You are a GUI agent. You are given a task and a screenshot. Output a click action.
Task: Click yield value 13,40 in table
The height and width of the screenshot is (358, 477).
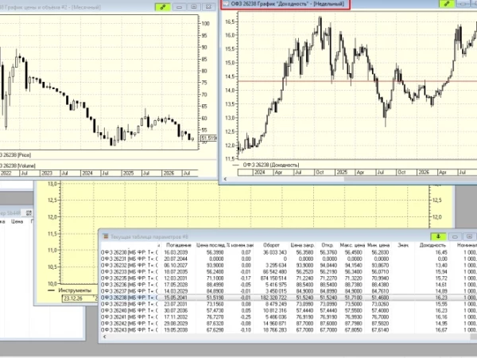pos(441,266)
